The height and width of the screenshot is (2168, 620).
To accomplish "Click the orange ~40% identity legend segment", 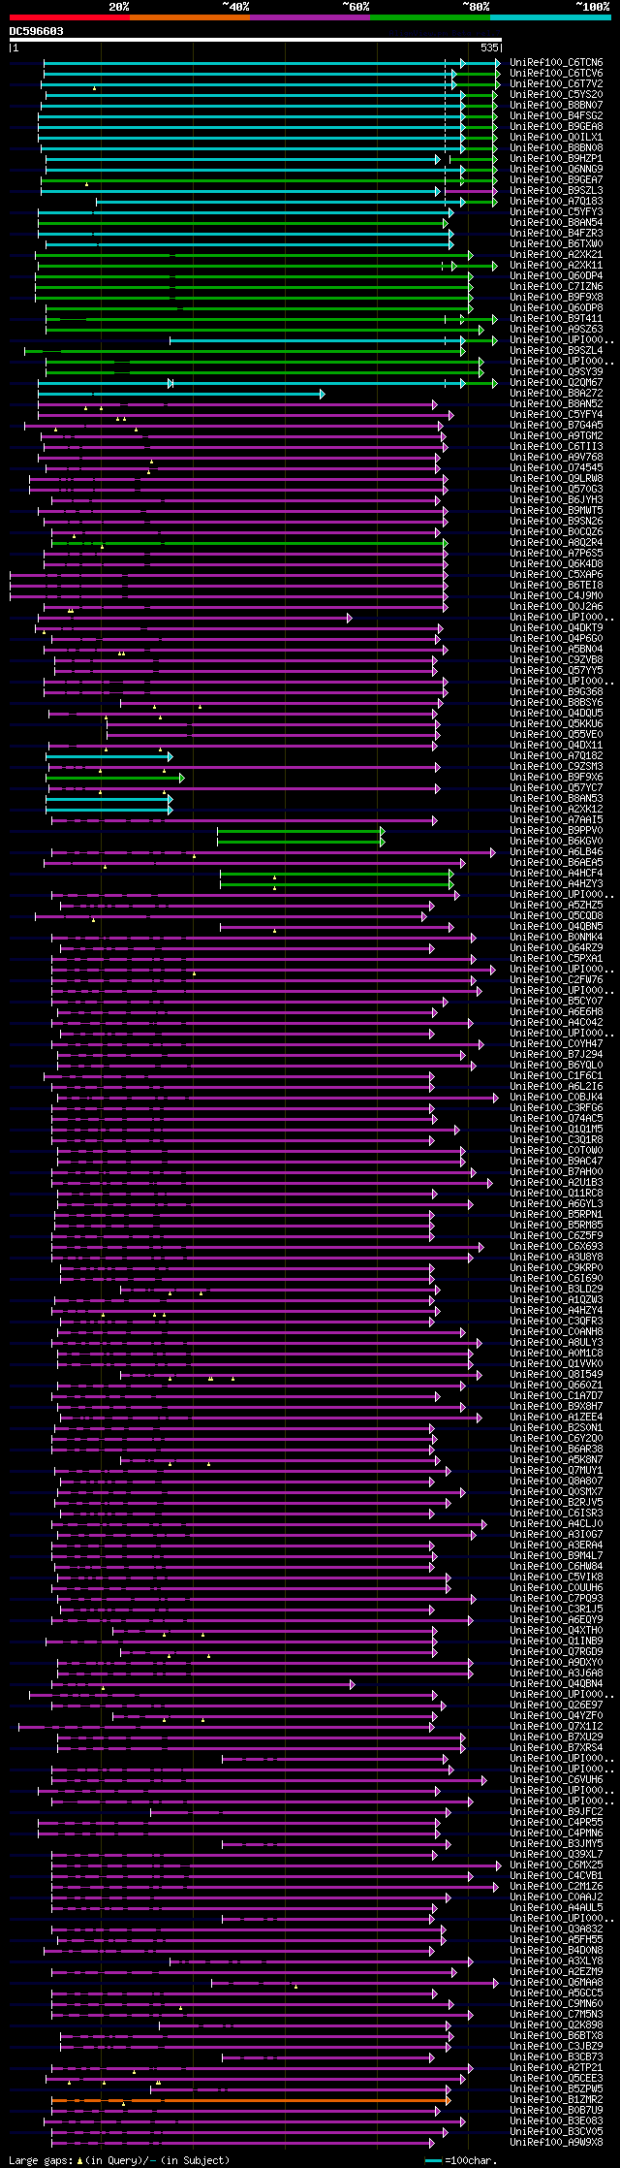I will click(190, 17).
